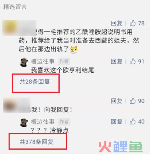Reply to author's 冷静点 comment

point(116,122)
